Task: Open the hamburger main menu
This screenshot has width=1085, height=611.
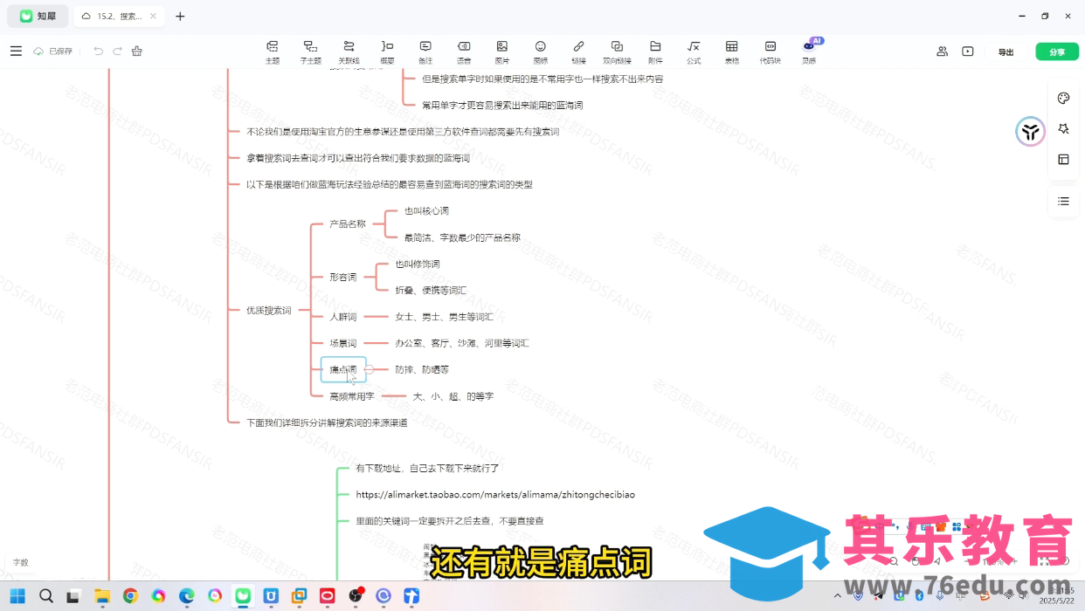Action: click(16, 51)
